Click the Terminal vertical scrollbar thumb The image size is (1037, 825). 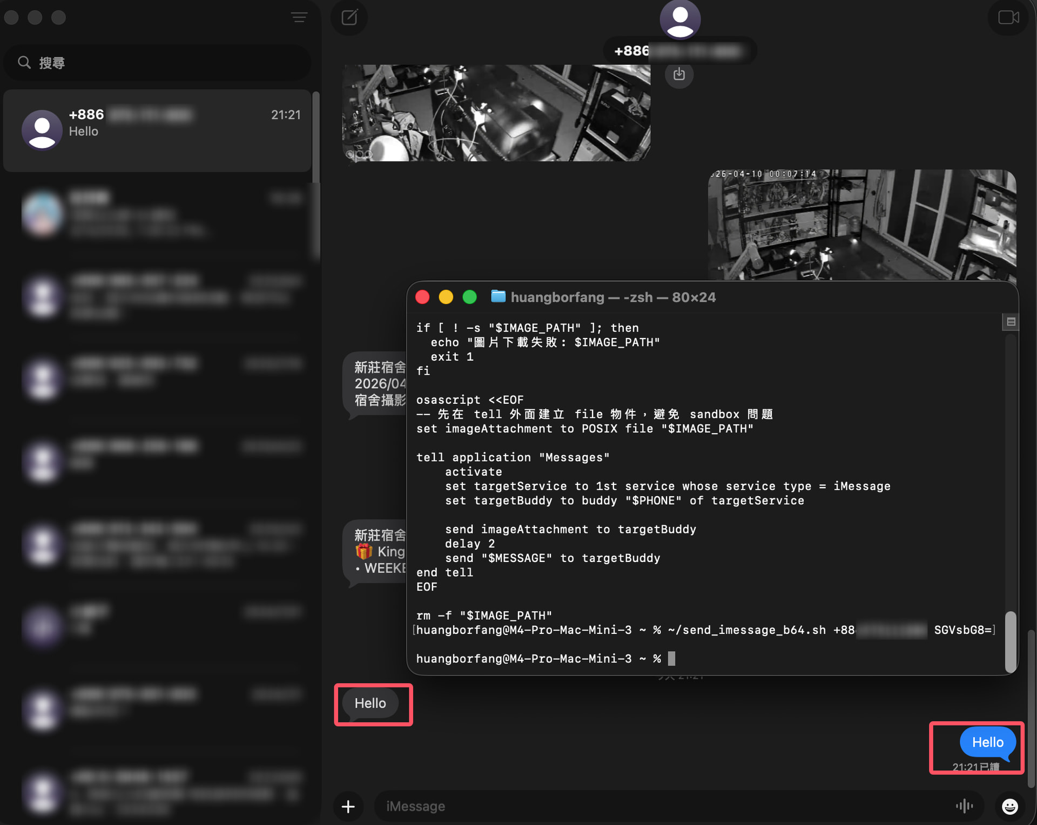(x=1010, y=641)
